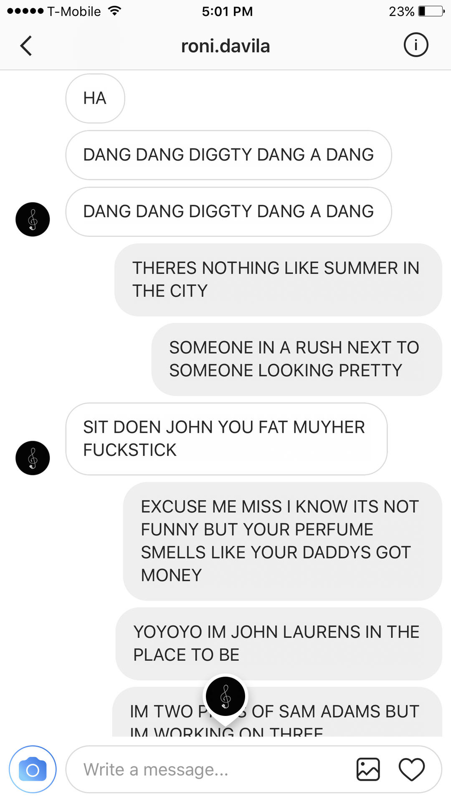The image size is (451, 802).
Task: Tap THERES NOTHING LIKE SUMMER message
Action: [278, 280]
